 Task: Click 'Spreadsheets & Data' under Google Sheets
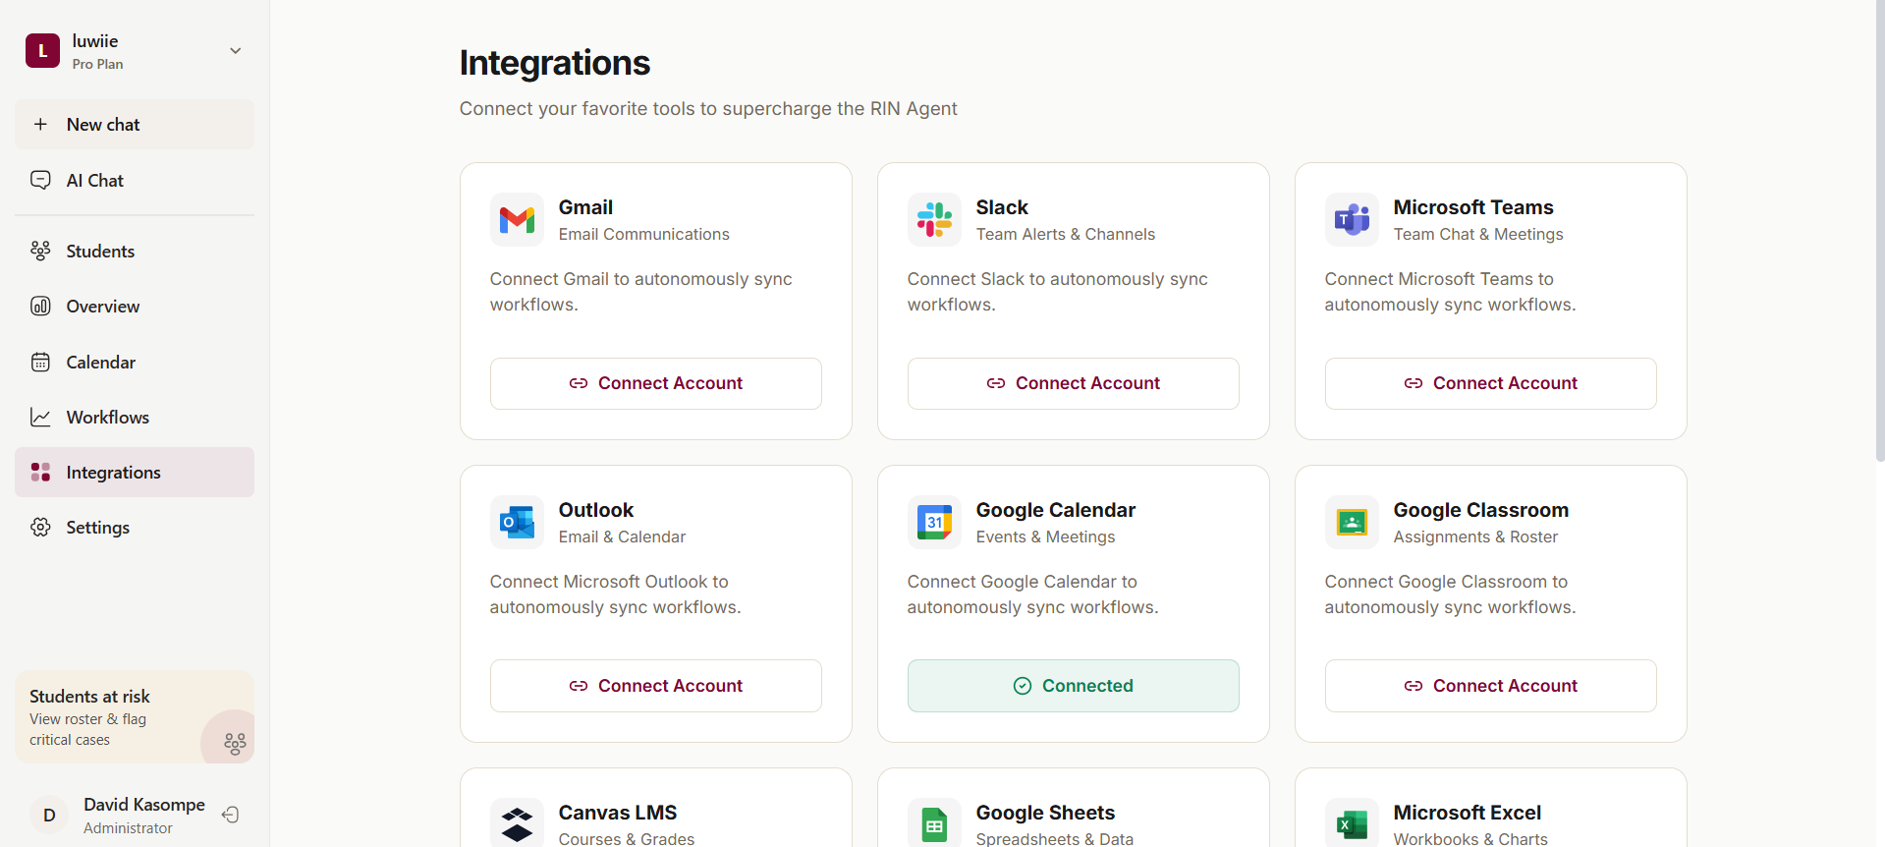tap(1055, 838)
